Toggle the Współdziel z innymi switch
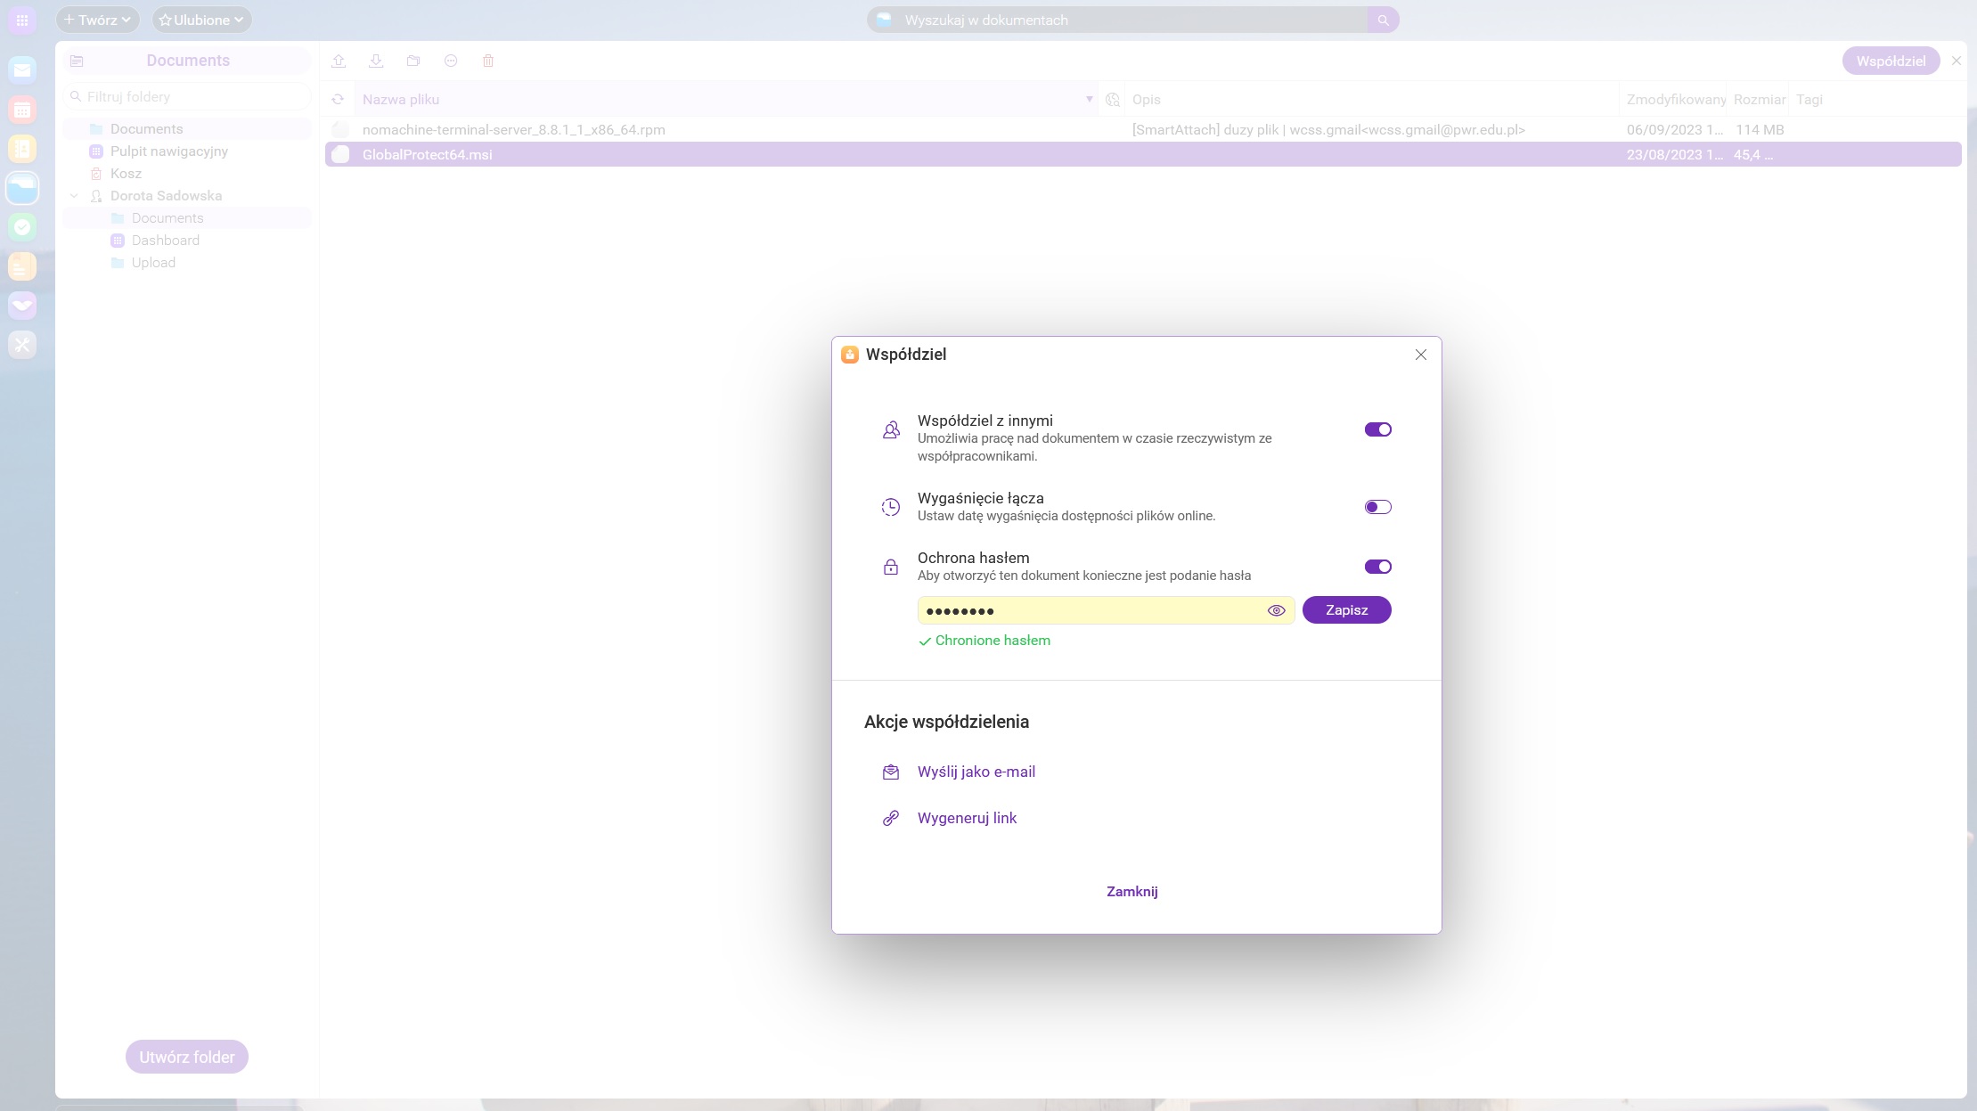Screen dimensions: 1977x1111 1377,429
